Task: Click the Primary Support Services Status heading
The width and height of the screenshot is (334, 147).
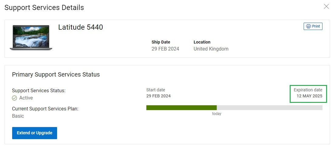Action: click(x=56, y=74)
